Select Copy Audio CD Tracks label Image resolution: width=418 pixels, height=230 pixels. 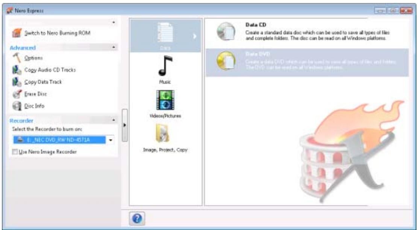pyautogui.click(x=50, y=70)
